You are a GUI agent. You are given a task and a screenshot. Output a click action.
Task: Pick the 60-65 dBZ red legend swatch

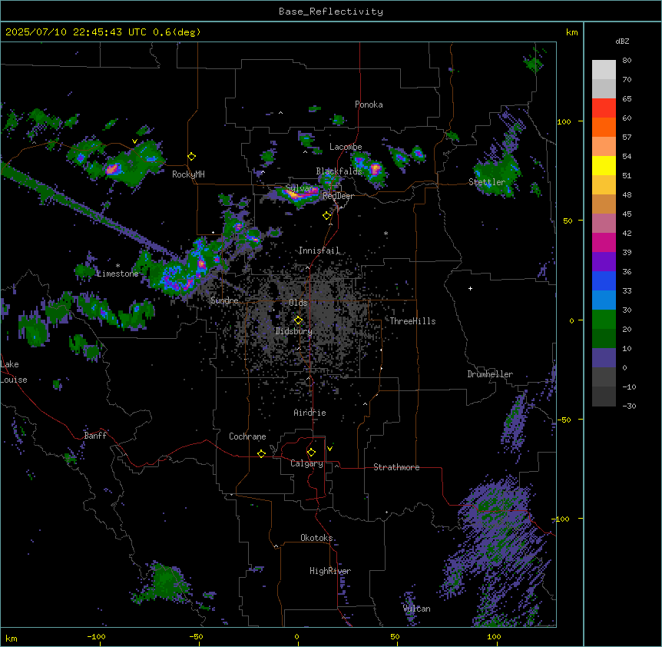click(604, 108)
